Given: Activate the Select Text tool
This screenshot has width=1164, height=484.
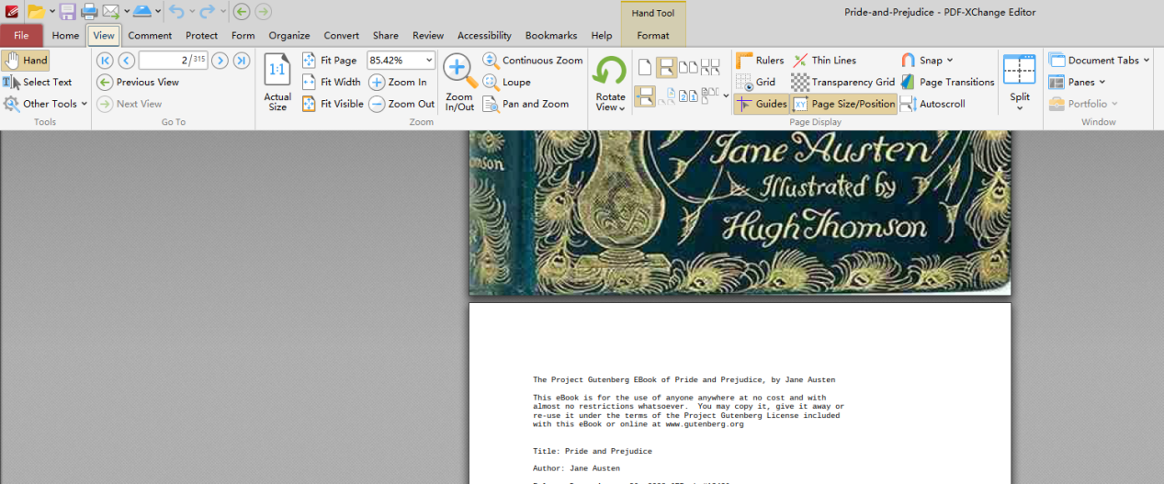Looking at the screenshot, I should [38, 82].
